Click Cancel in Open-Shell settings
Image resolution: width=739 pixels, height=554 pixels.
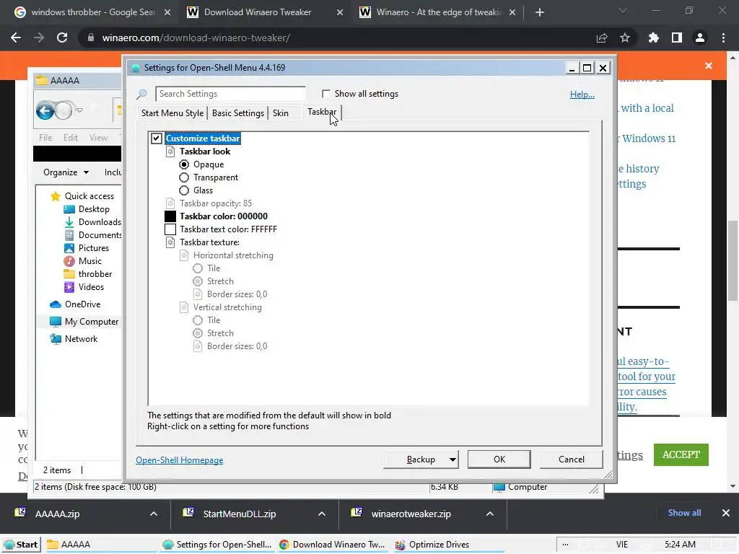[x=572, y=460]
